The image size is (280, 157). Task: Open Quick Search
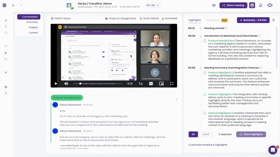click(149, 18)
